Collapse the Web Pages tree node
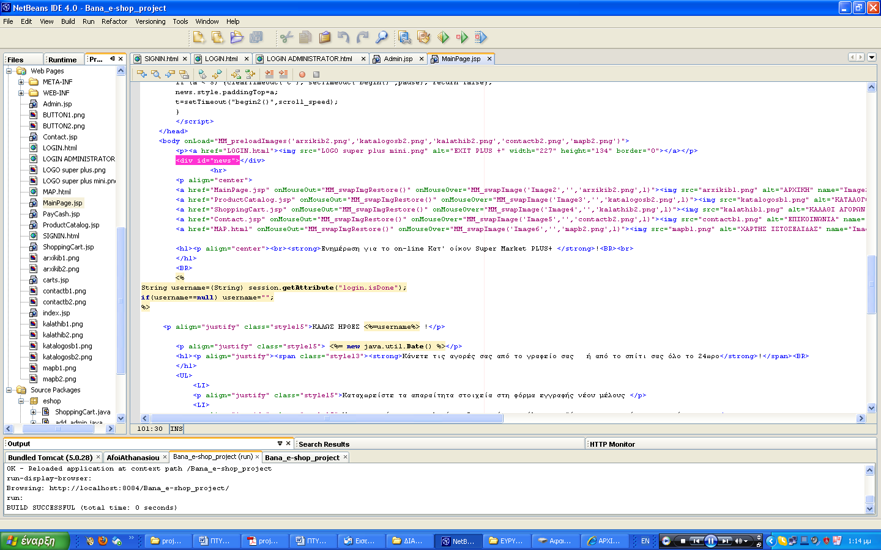The image size is (881, 550). pyautogui.click(x=9, y=71)
